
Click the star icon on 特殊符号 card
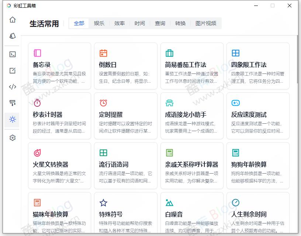click(103, 202)
